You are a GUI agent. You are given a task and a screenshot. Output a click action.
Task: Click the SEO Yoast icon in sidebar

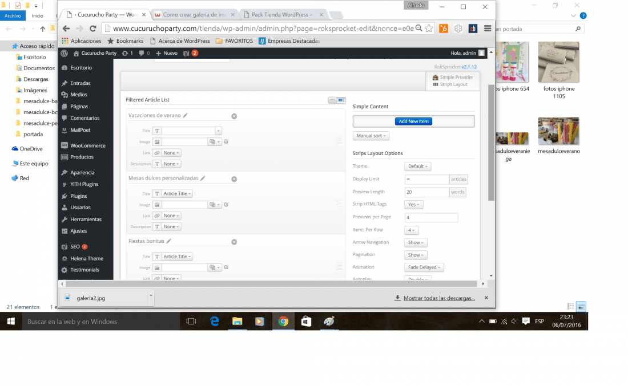65,247
